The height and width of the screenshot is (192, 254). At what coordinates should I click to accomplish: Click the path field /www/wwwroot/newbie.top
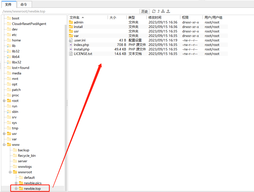[70, 11]
